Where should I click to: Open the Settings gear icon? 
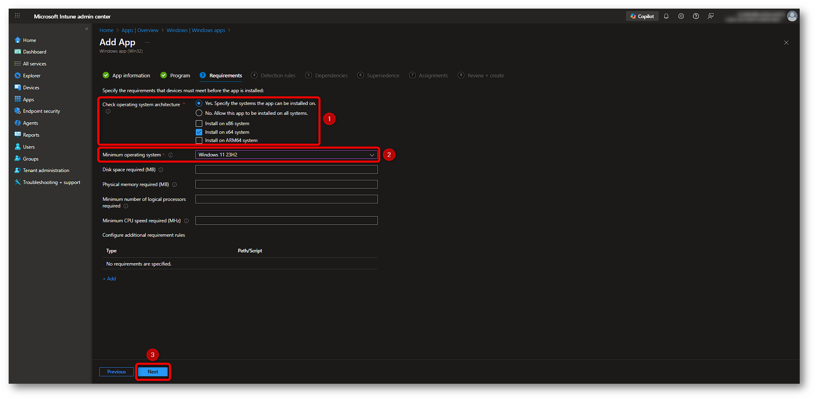[x=681, y=16]
